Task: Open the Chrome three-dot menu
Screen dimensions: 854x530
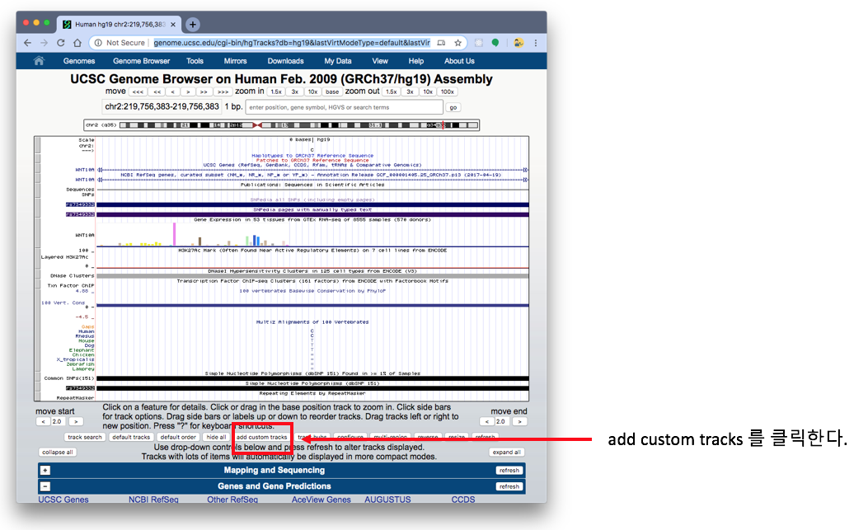Action: point(535,43)
